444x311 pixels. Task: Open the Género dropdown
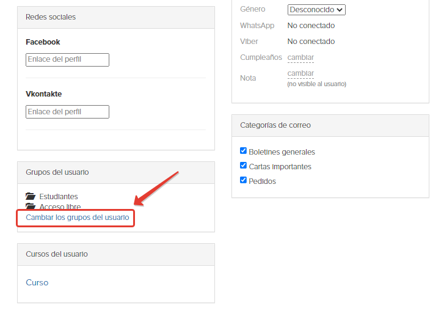click(316, 10)
